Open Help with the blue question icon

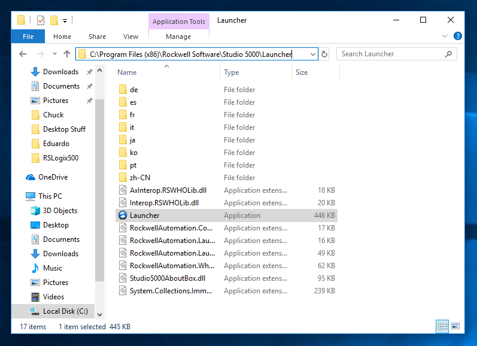point(457,36)
